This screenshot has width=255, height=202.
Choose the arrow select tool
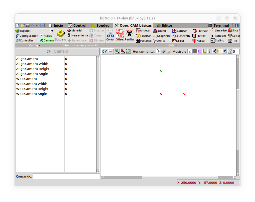158,51
